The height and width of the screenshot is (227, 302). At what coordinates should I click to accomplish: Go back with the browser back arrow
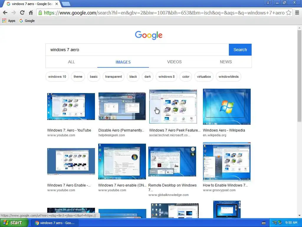coord(5,13)
